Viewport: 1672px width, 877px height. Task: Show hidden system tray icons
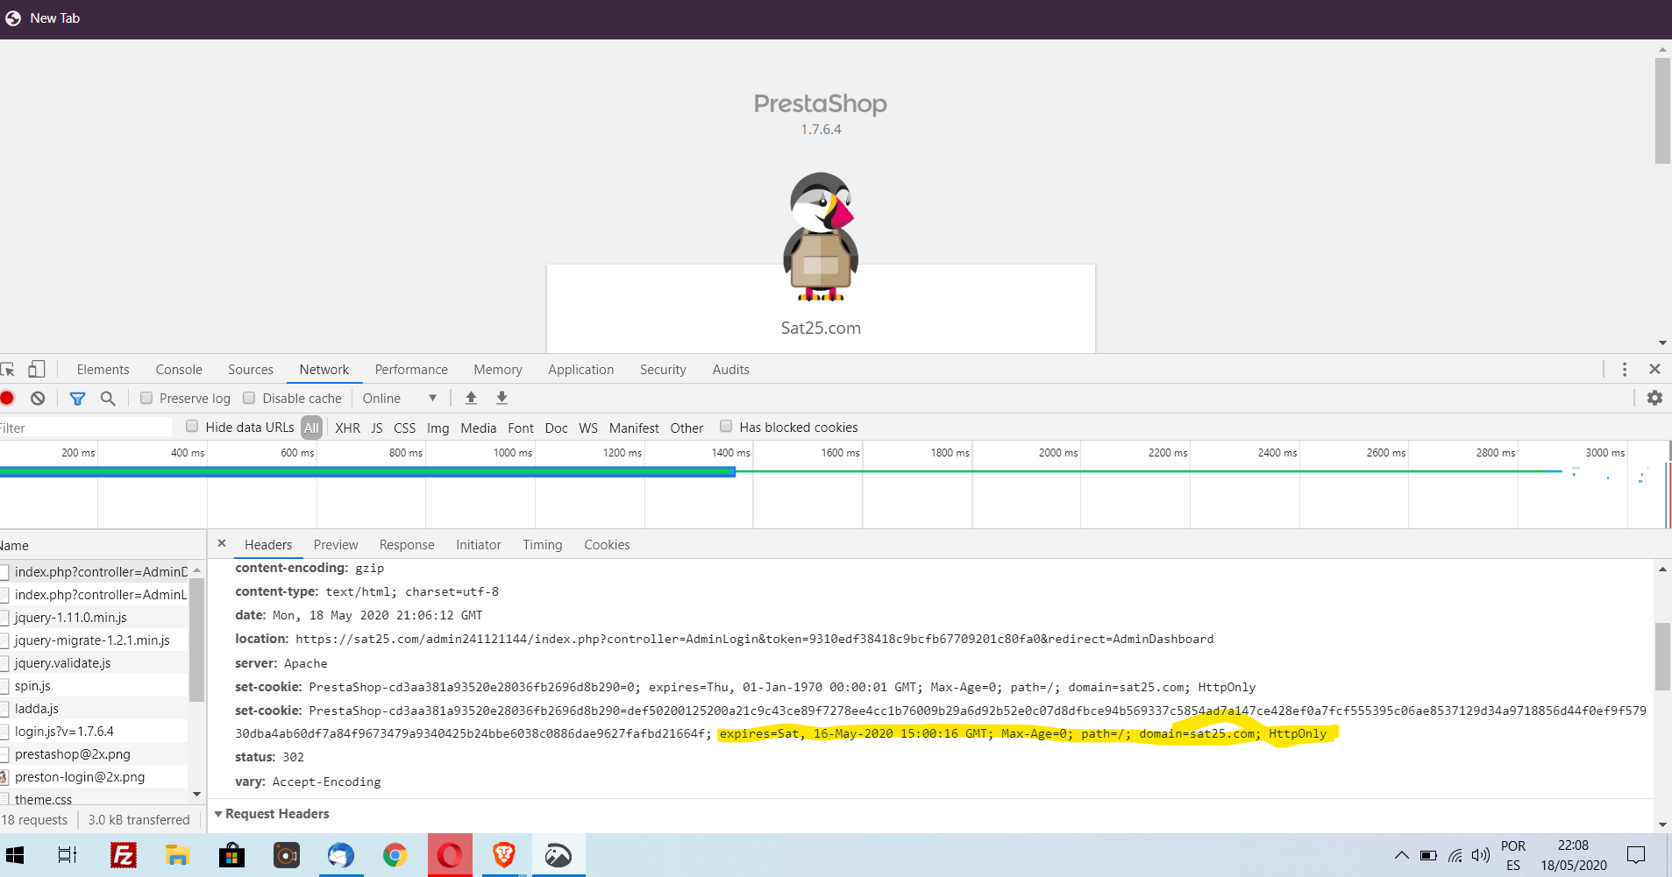point(1401,855)
